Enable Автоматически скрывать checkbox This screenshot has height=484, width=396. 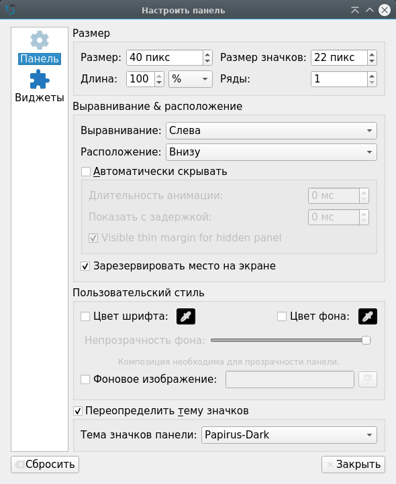(86, 172)
